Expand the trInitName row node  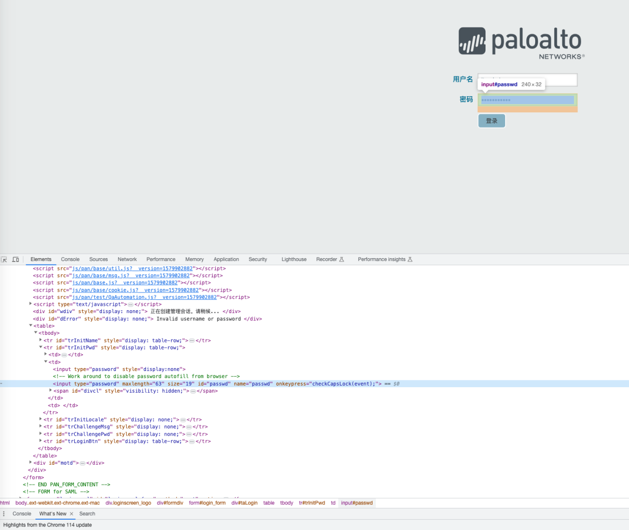tap(40, 340)
